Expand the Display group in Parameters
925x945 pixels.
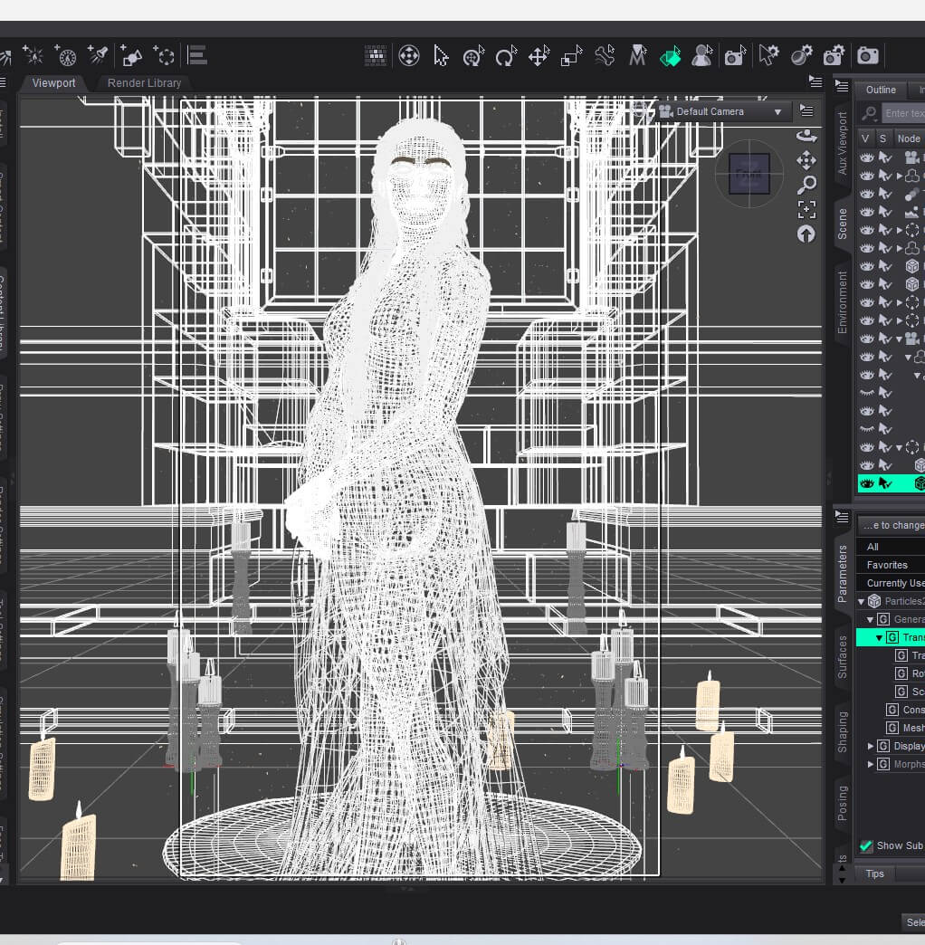click(x=870, y=746)
